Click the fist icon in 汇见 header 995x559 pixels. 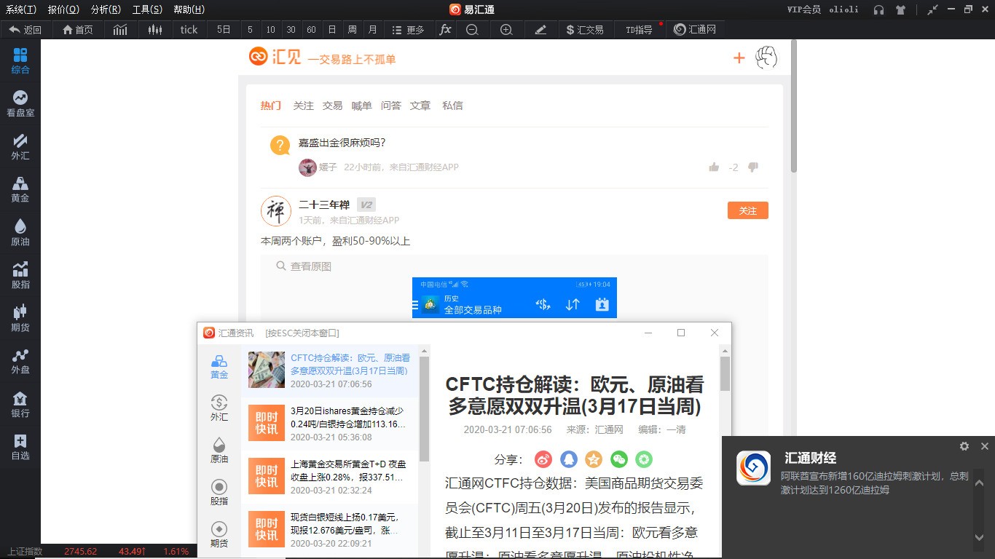766,57
